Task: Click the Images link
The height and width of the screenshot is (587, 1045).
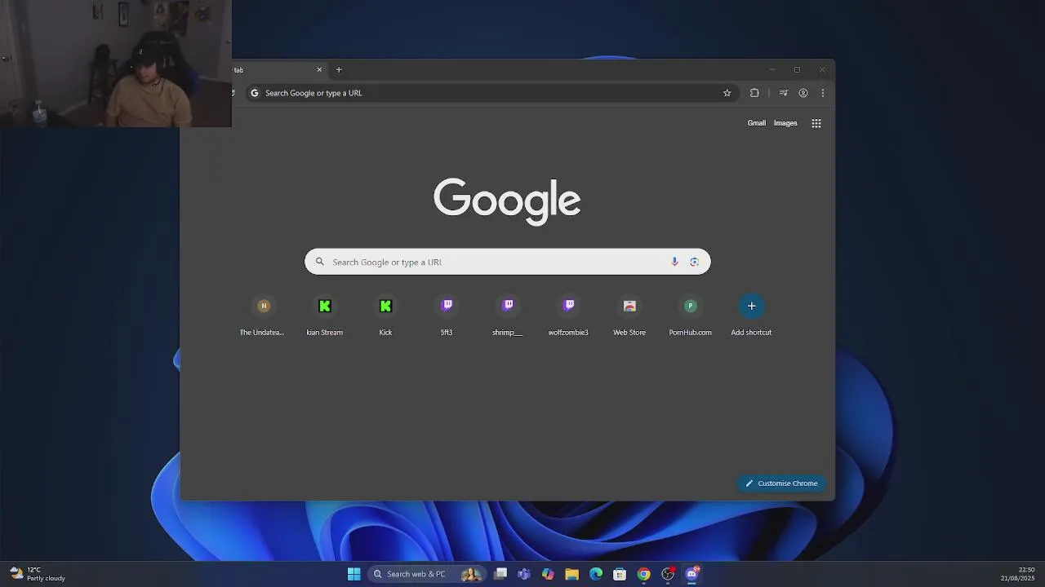Action: (785, 123)
